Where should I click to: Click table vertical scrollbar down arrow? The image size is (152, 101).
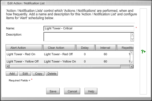click(x=132, y=63)
